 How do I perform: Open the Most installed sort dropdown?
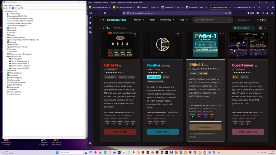(244, 28)
